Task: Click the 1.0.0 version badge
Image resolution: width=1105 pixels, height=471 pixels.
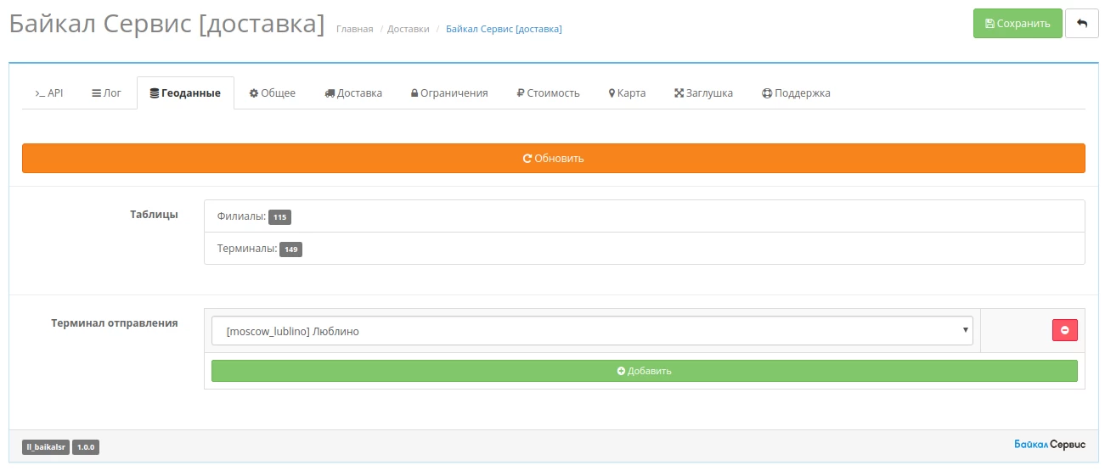Action: pos(86,446)
